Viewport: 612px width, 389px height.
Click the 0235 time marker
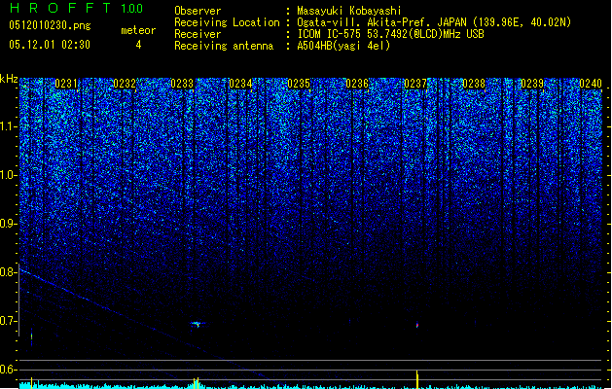pos(299,84)
